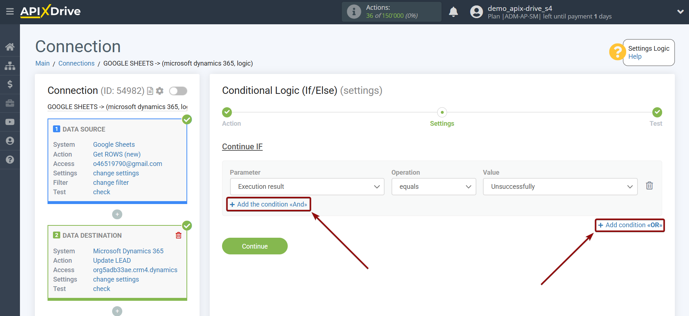Click data source check test link

pyautogui.click(x=102, y=192)
